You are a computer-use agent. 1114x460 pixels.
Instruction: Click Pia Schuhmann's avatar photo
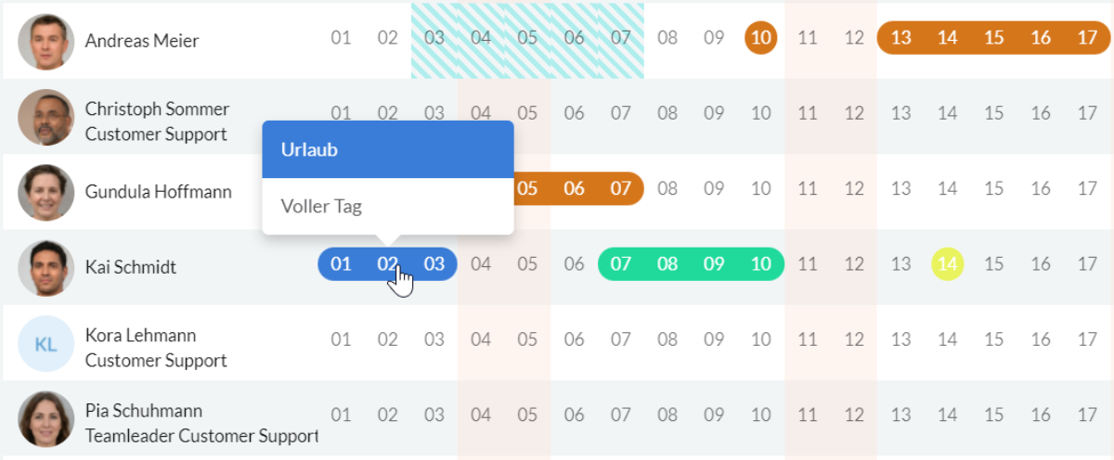pos(45,419)
